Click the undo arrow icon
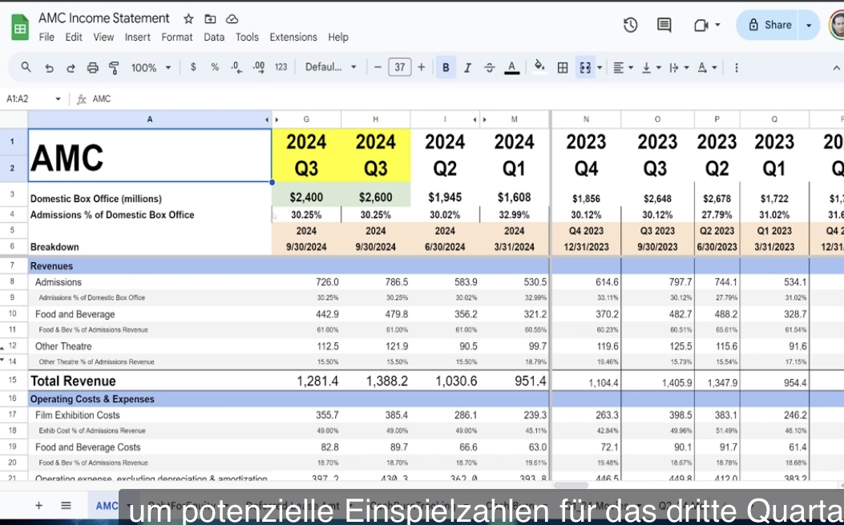 click(49, 68)
